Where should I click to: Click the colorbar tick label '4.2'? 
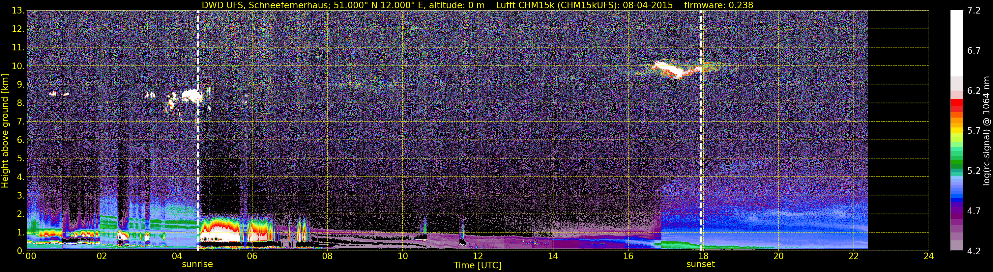pyautogui.click(x=974, y=251)
